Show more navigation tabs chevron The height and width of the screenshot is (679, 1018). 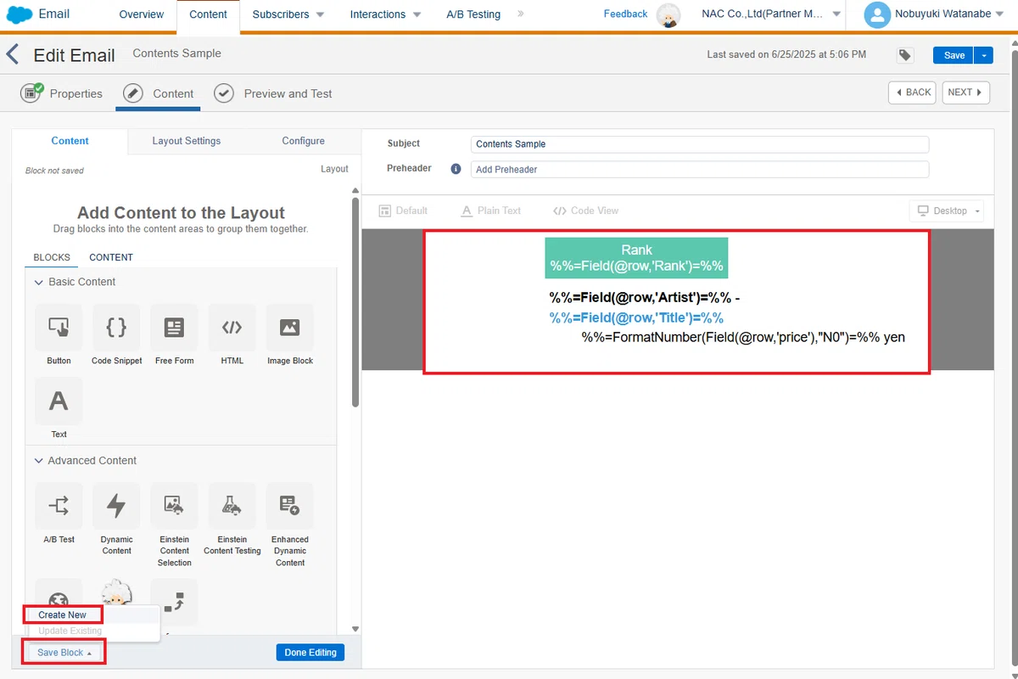tap(520, 14)
